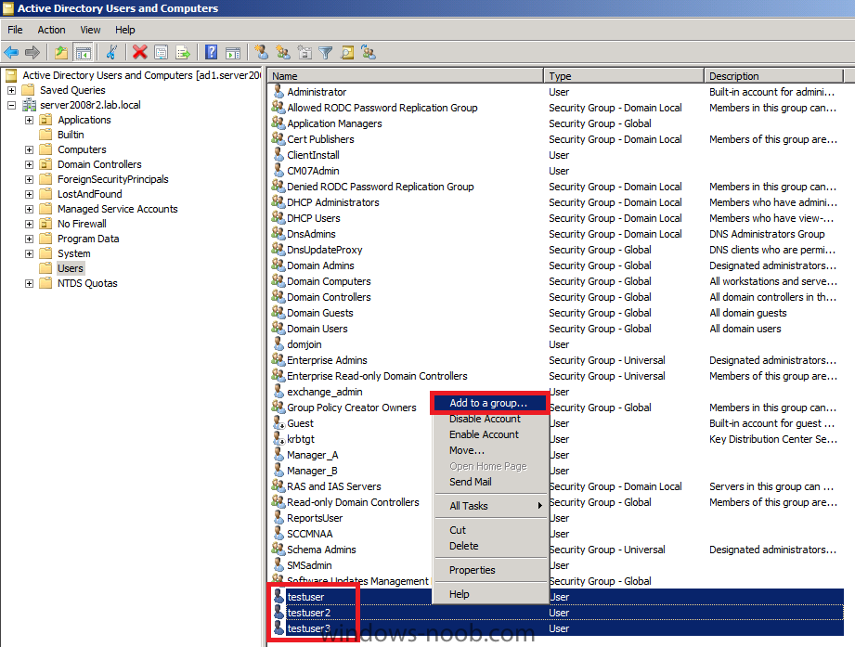
Task: Select the 'Cert Publishers' group row
Action: (x=556, y=139)
